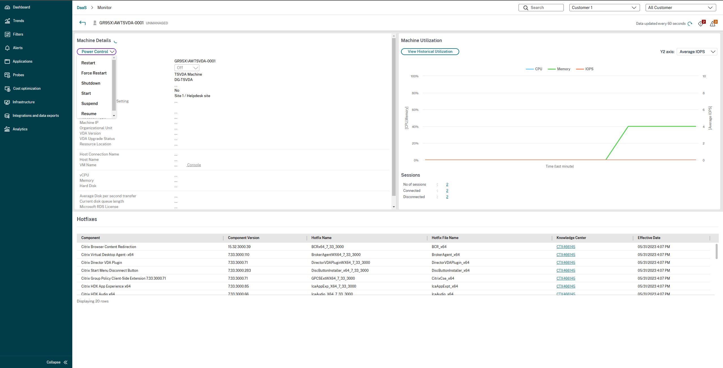Viewport: 723px width, 368px height.
Task: Click the Cost optimization icon
Action: 7,89
